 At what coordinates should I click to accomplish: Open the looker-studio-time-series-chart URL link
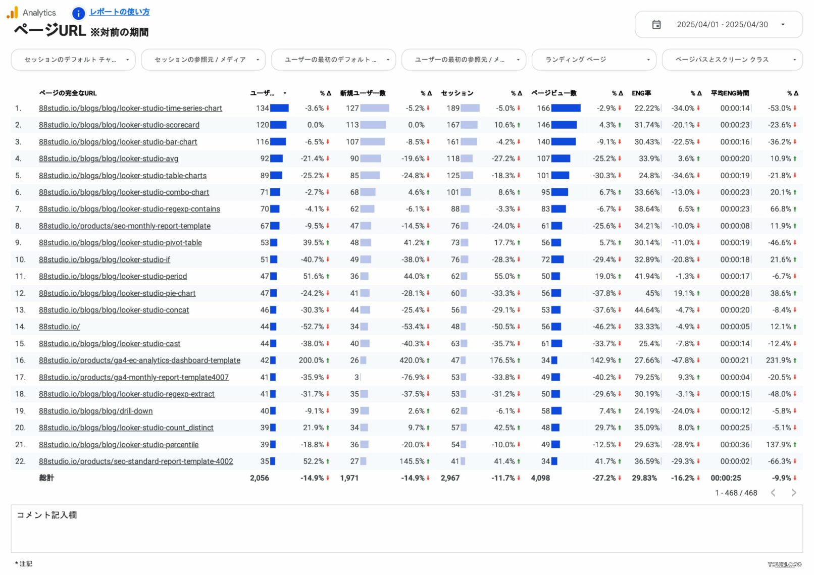130,108
